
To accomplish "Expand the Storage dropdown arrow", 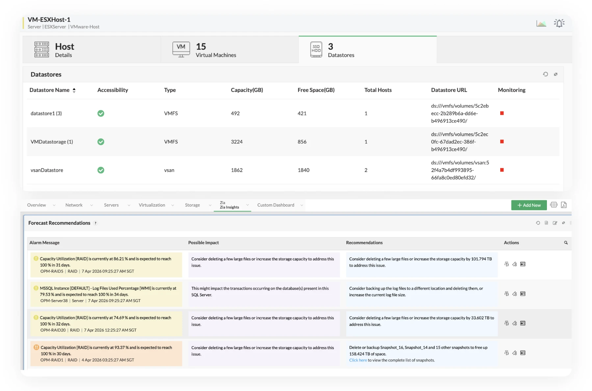I will (210, 205).
